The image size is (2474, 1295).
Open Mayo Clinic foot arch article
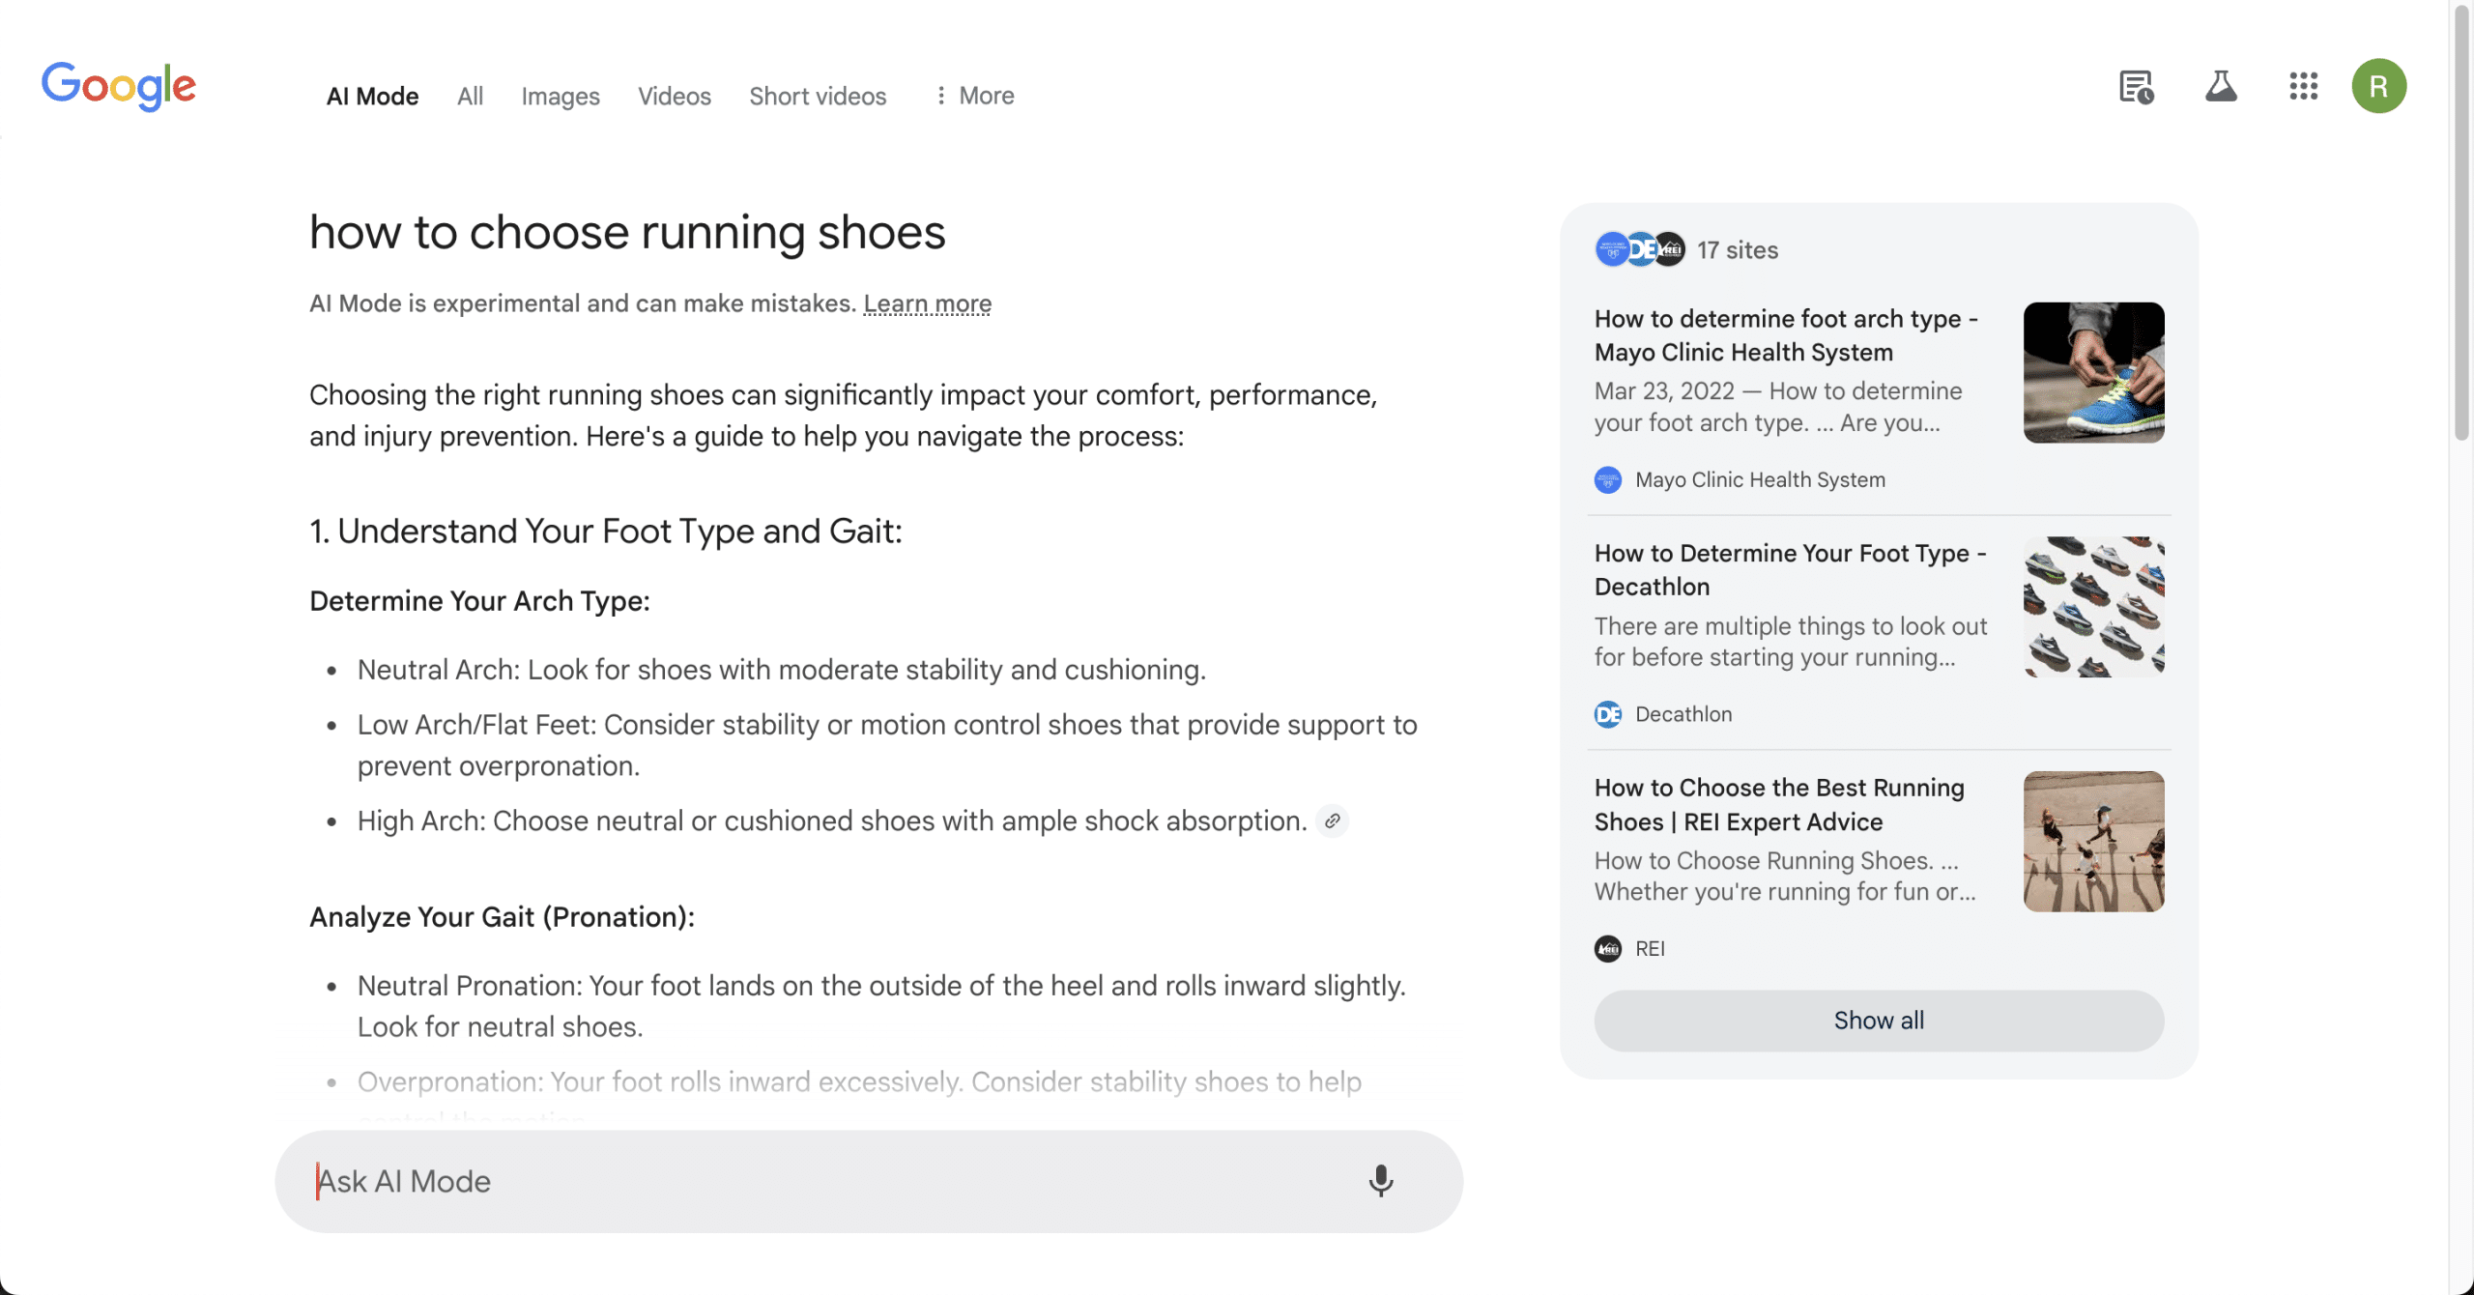(1786, 335)
